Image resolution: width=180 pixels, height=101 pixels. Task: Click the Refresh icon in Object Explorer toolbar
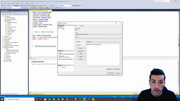point(15,12)
